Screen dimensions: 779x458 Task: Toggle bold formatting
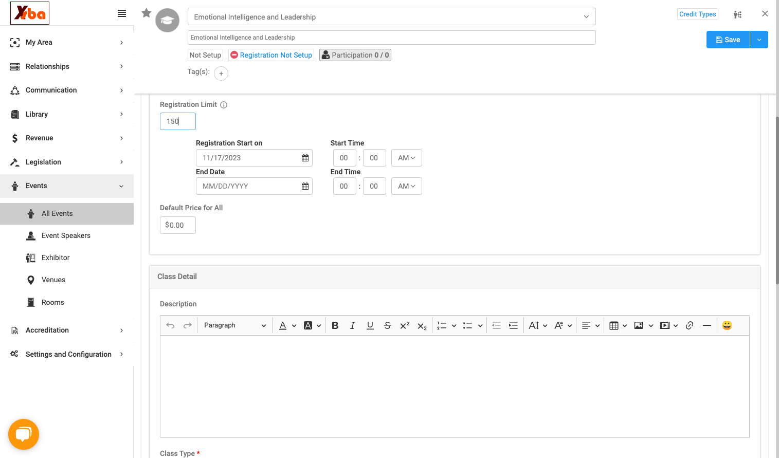click(335, 325)
